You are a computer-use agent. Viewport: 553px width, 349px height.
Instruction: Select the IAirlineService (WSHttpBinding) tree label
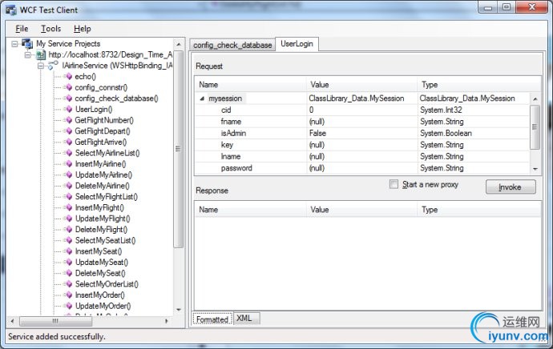point(117,66)
